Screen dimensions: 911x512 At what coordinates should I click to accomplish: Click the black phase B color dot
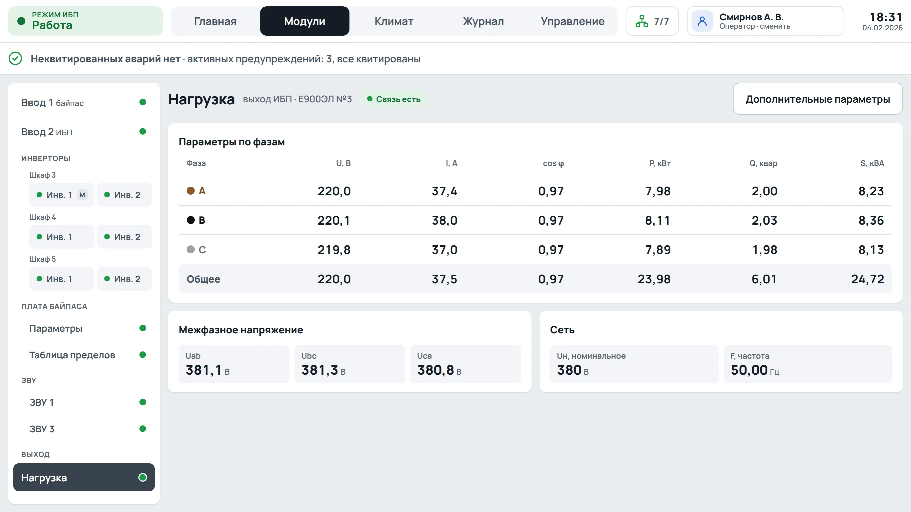pos(191,220)
